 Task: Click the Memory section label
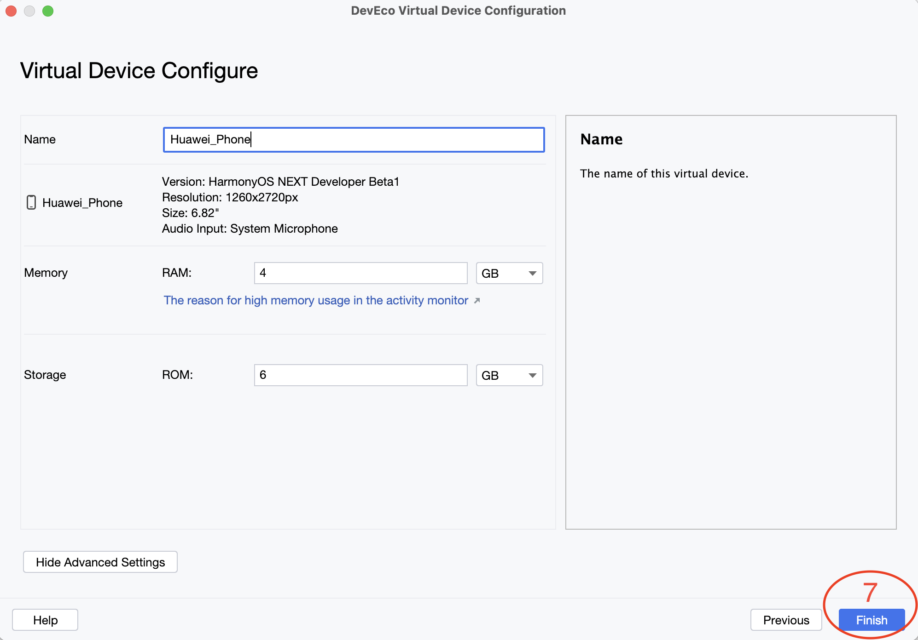click(46, 273)
